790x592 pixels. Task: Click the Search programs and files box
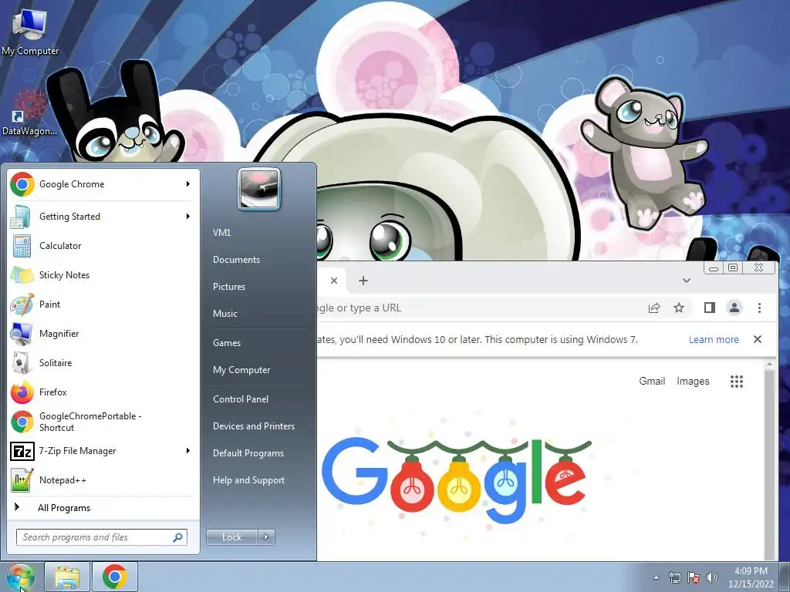click(101, 537)
